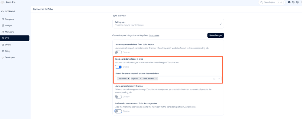The width and height of the screenshot is (302, 119).
Task: Toggle Auto-generate jobs in Brainner switch
Action: click(118, 97)
